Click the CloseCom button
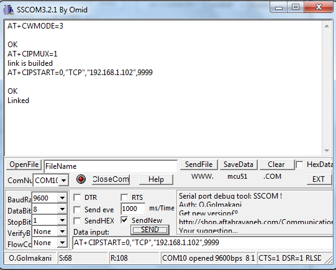This screenshot has width=336, height=270. pos(111,179)
